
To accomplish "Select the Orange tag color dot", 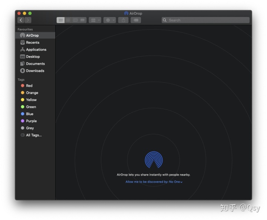I will point(23,93).
